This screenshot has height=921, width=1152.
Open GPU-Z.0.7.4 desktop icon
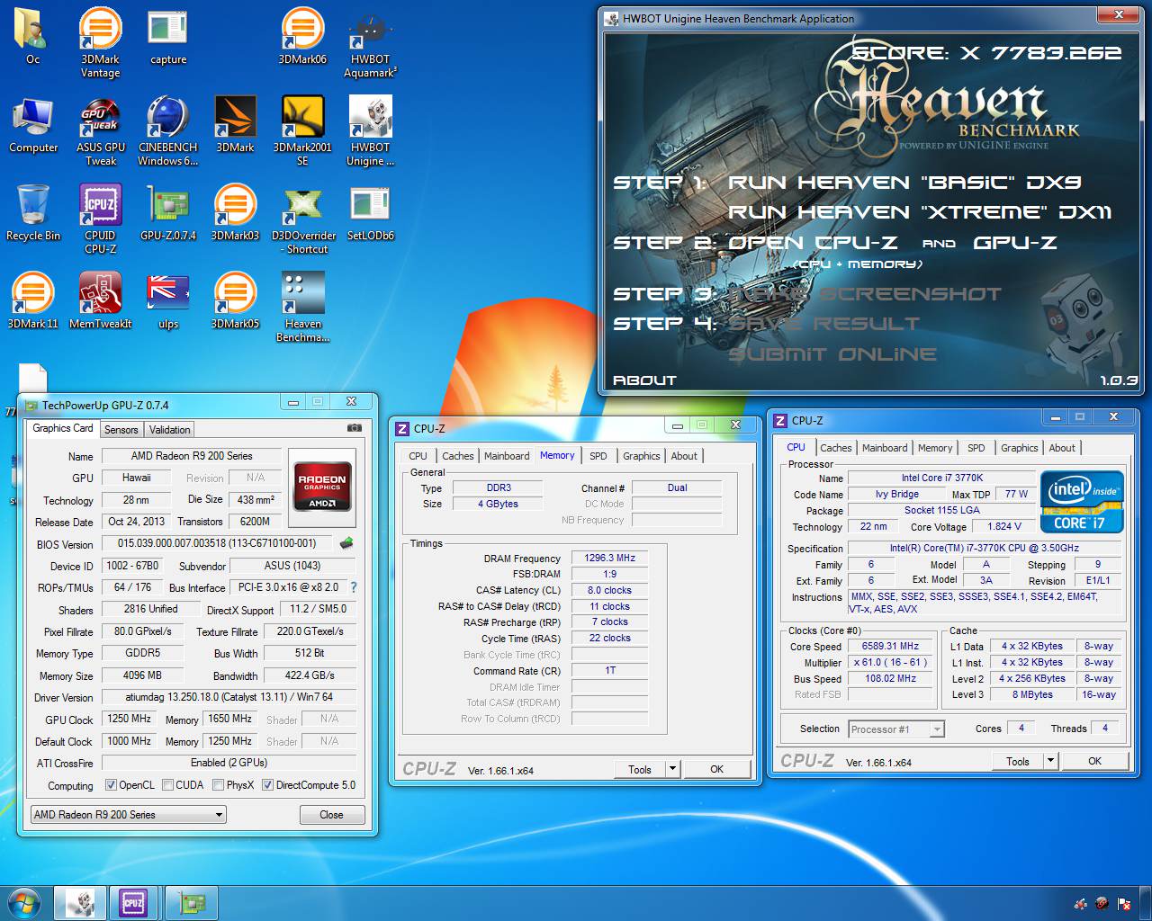coord(168,212)
